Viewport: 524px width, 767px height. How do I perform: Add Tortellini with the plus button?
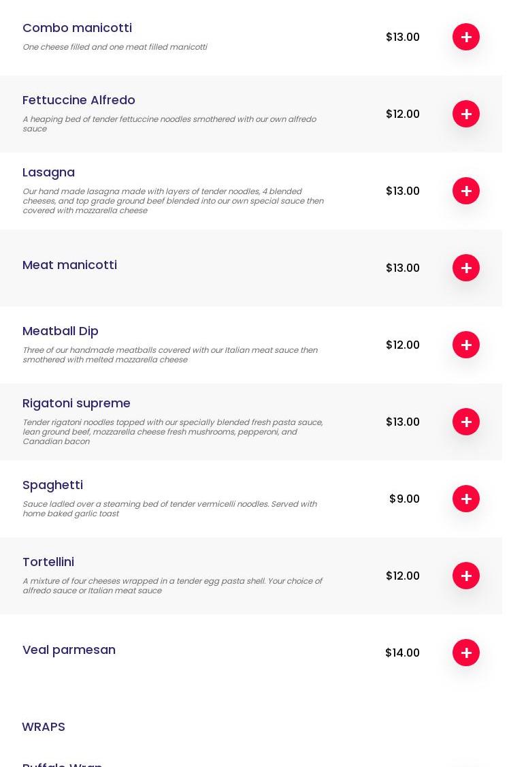466,576
